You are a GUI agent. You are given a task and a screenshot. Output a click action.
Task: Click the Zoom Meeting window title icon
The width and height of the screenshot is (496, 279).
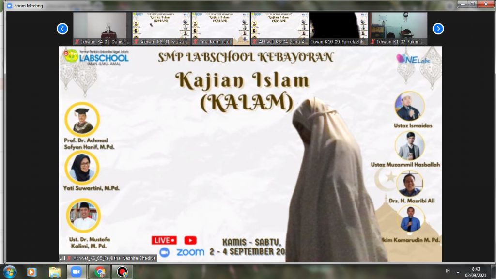[9, 6]
